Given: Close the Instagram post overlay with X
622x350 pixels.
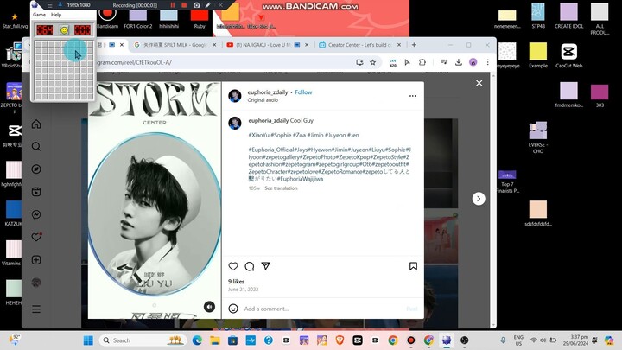Looking at the screenshot, I should (479, 83).
